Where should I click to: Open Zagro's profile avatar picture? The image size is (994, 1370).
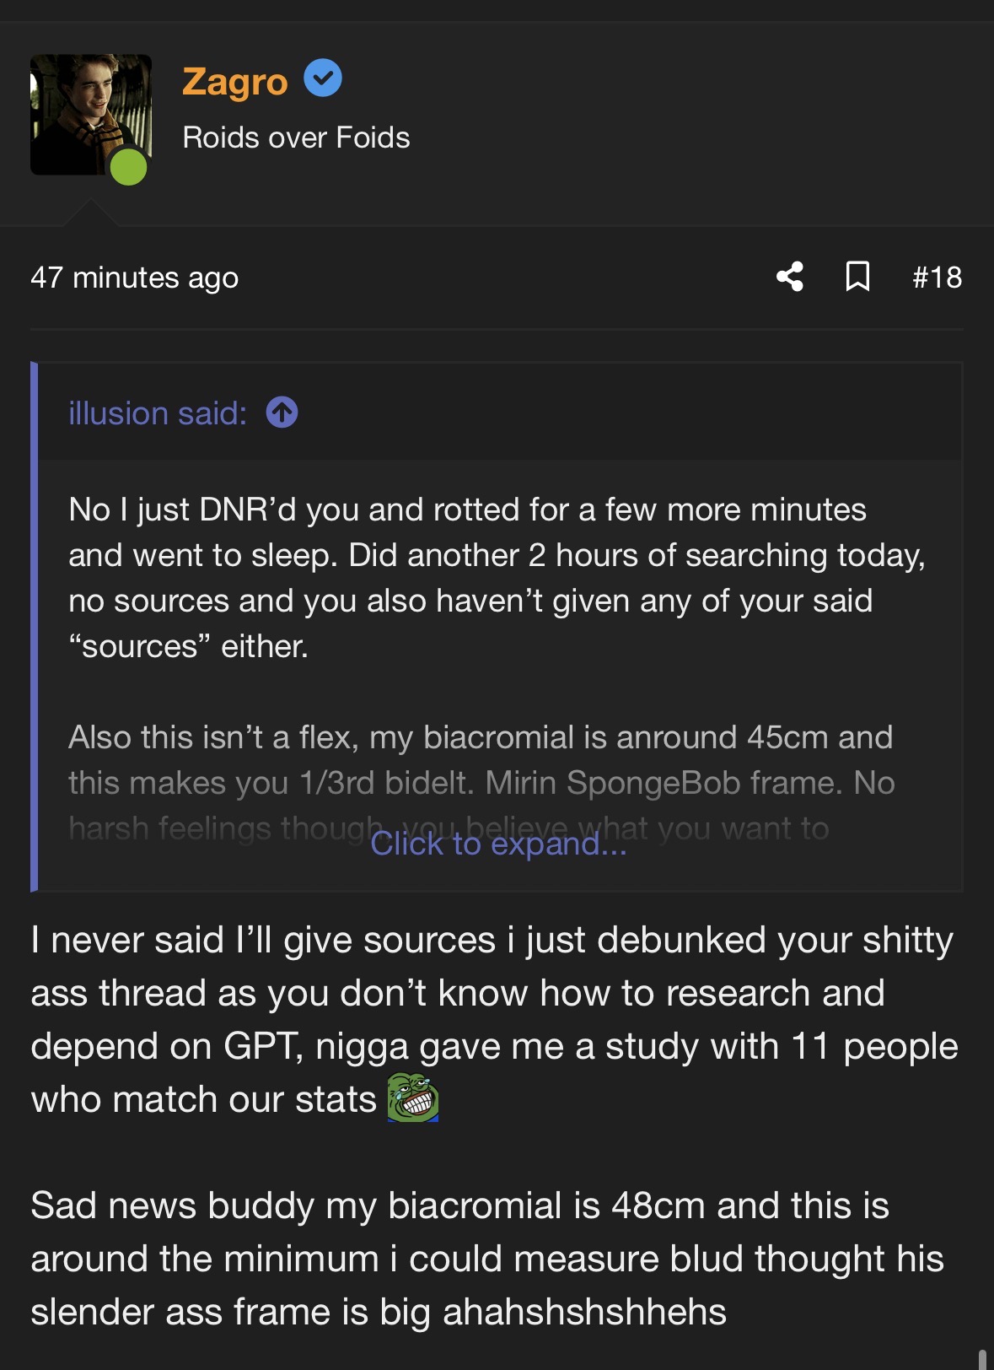point(90,114)
